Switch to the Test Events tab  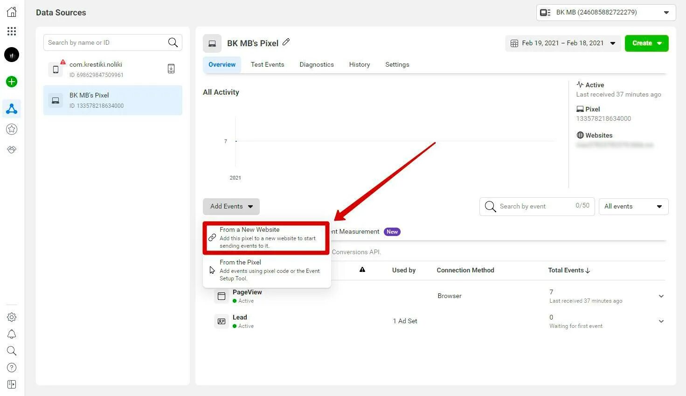coord(267,65)
